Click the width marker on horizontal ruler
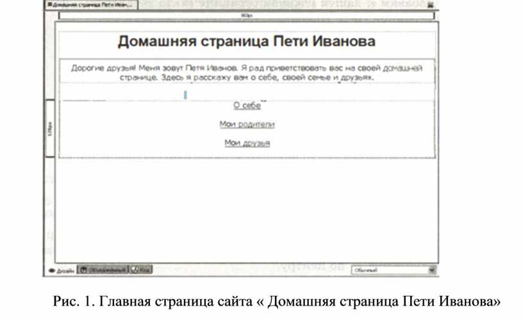 click(247, 15)
